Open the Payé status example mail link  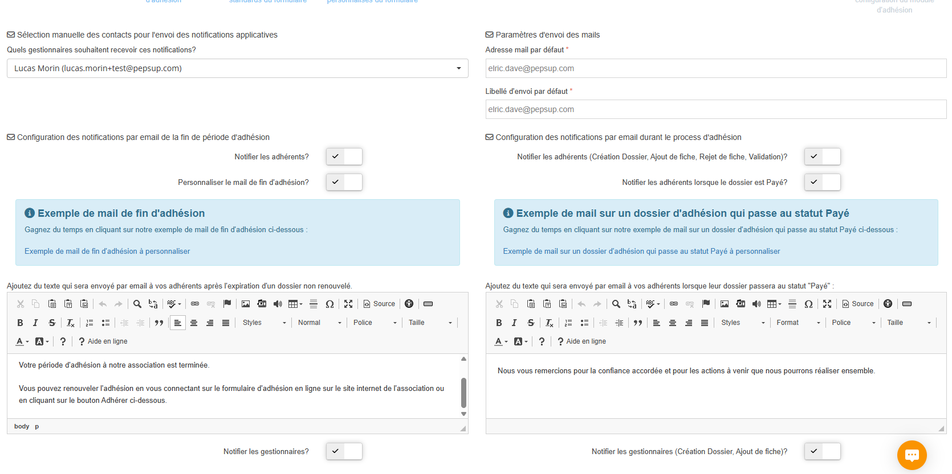641,251
